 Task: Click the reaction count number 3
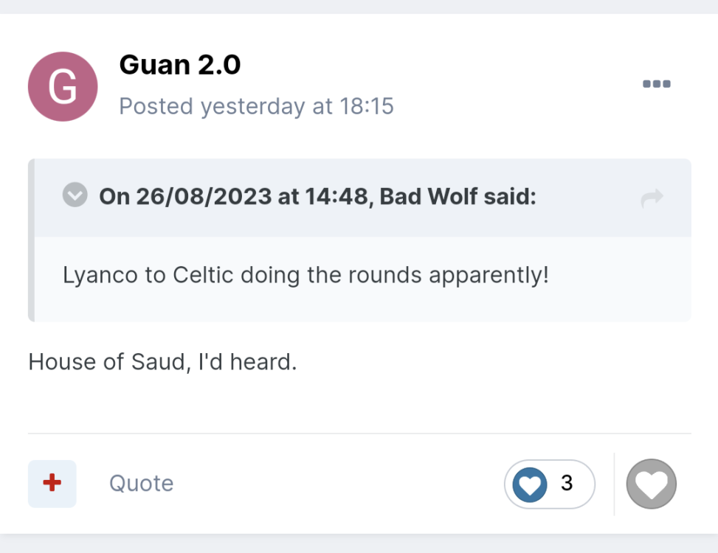pos(567,484)
